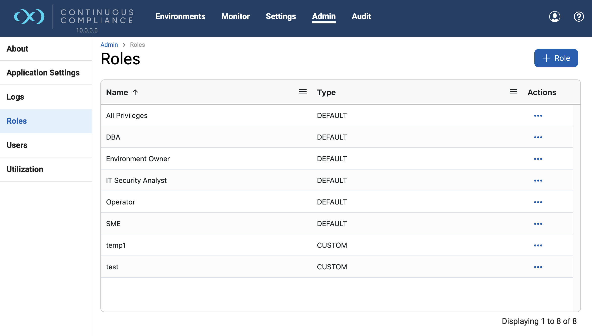Open actions menu for test role
This screenshot has width=592, height=336.
tap(538, 267)
